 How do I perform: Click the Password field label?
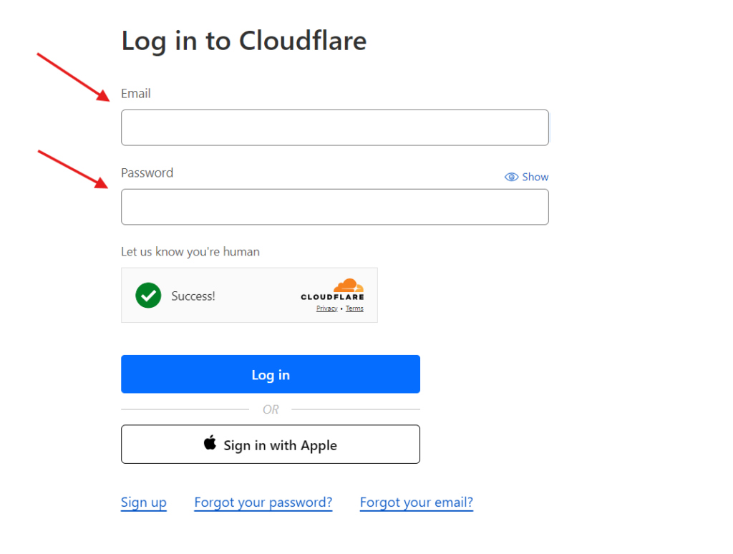click(147, 172)
